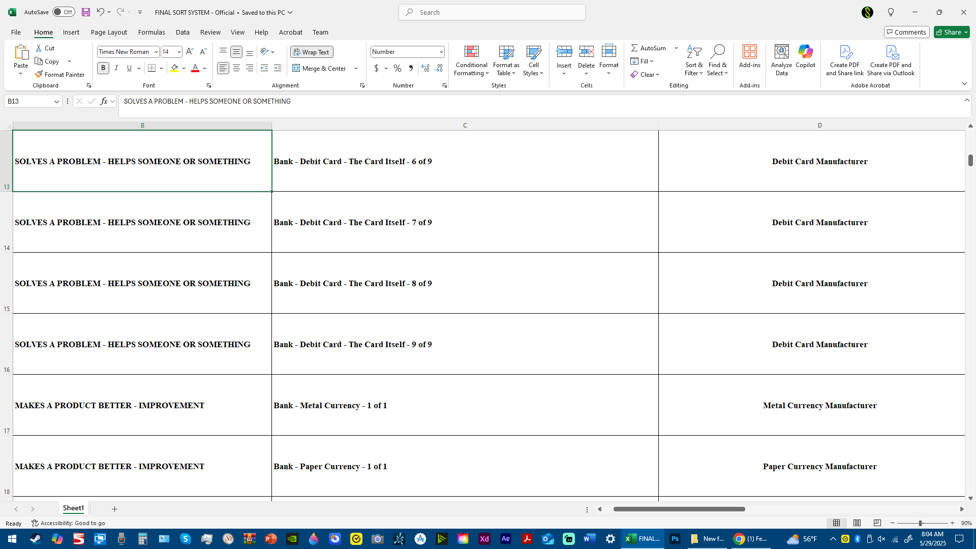The image size is (976, 549).
Task: Open the Page Layout tab
Action: (x=109, y=32)
